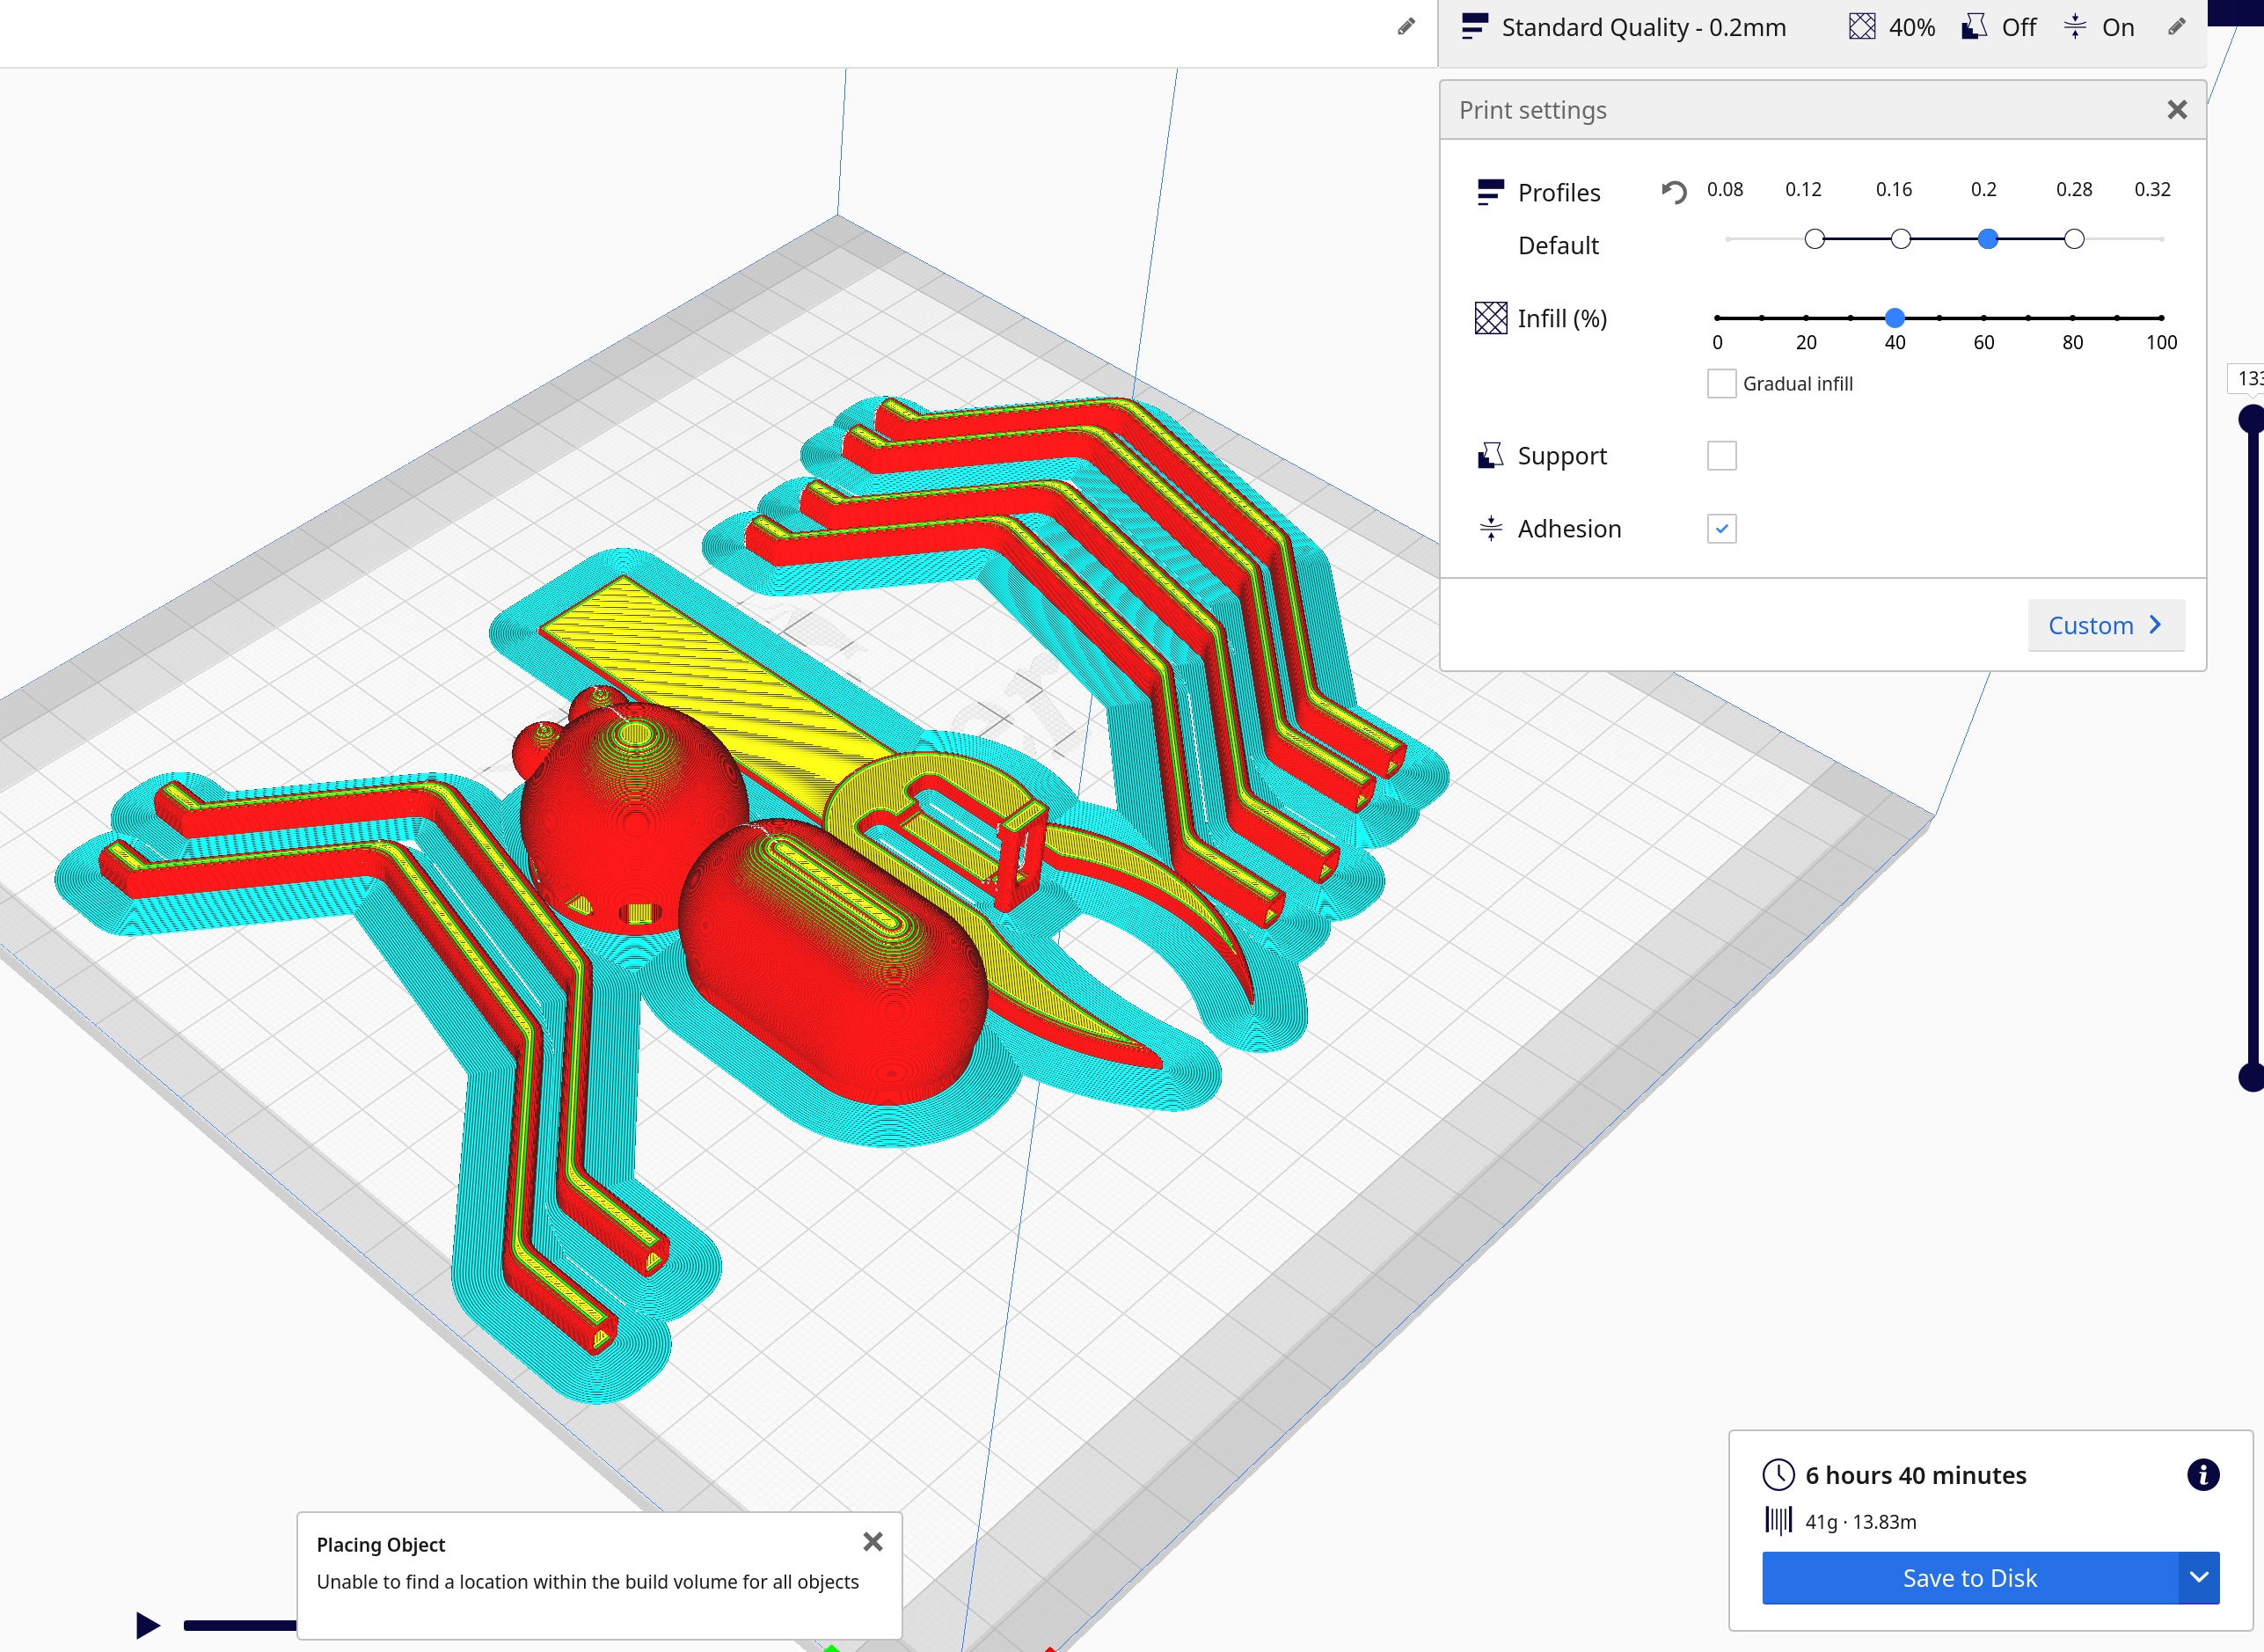2264x1652 pixels.
Task: Click the Adhesion icon in Print settings
Action: coord(1490,528)
